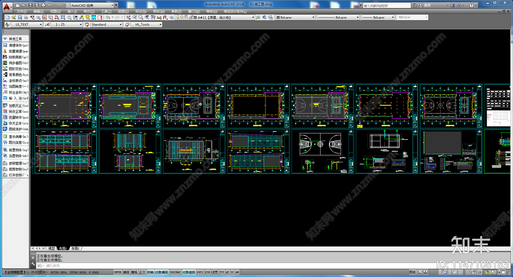Viewport: 513px width, 277px height.
Task: Toggle 对象捕捉 object snap in status bar
Action: coord(162,272)
